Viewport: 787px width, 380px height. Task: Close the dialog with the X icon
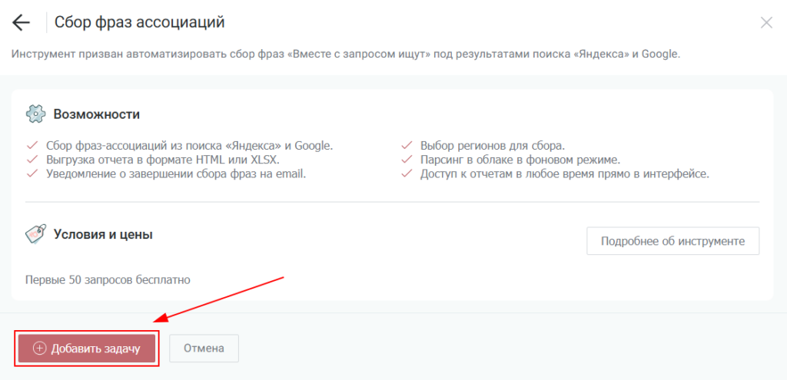pos(766,22)
